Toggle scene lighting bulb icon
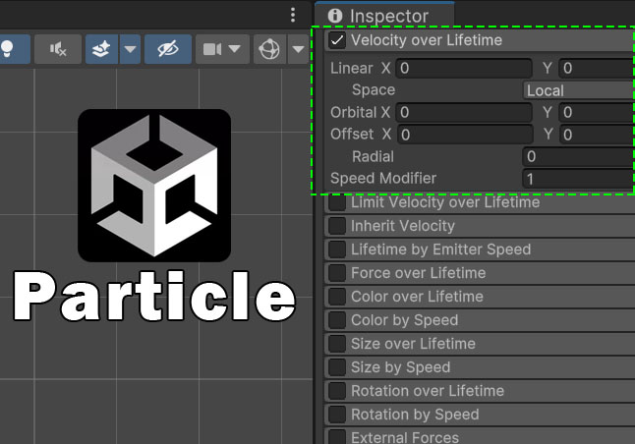This screenshot has height=444, width=635. click(x=7, y=49)
